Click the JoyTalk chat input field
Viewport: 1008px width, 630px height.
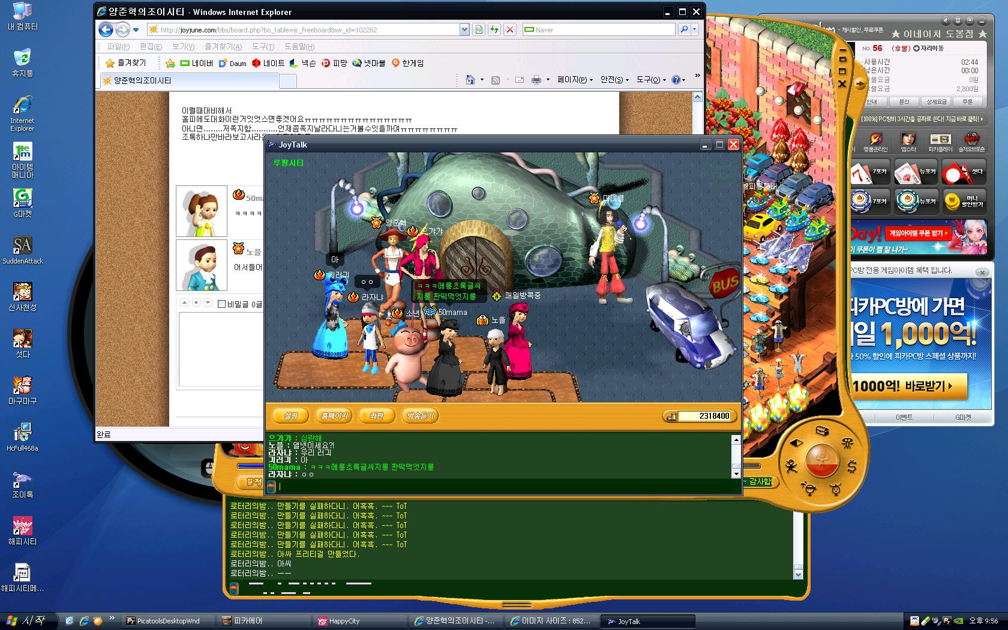504,486
